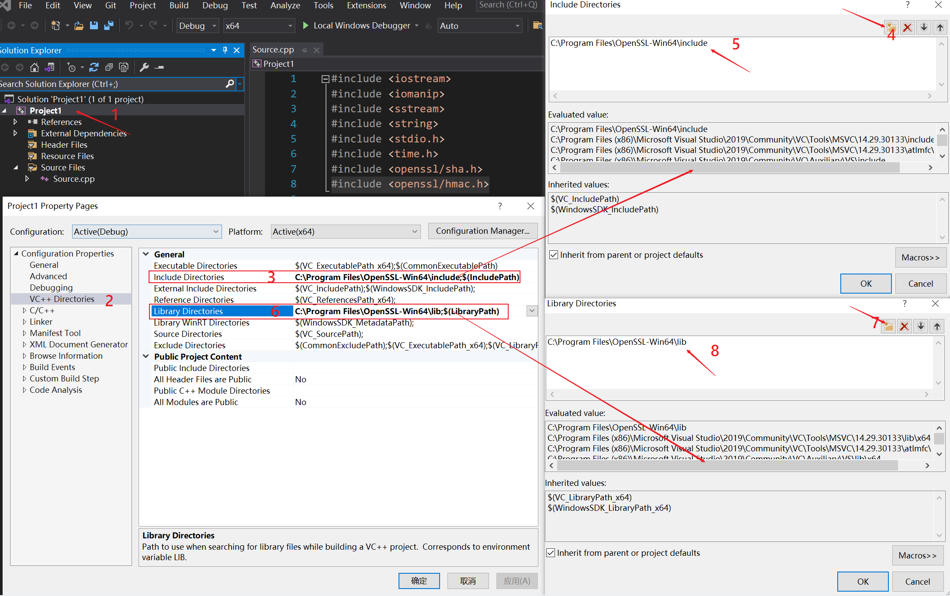Click the Undo arrow icon

(129, 25)
